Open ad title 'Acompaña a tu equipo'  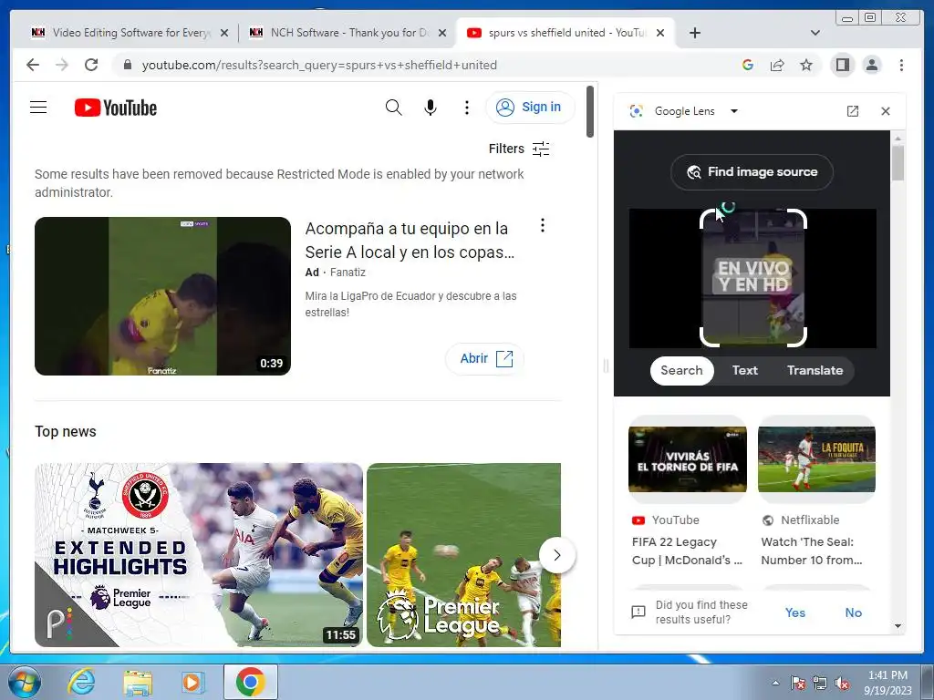click(410, 241)
